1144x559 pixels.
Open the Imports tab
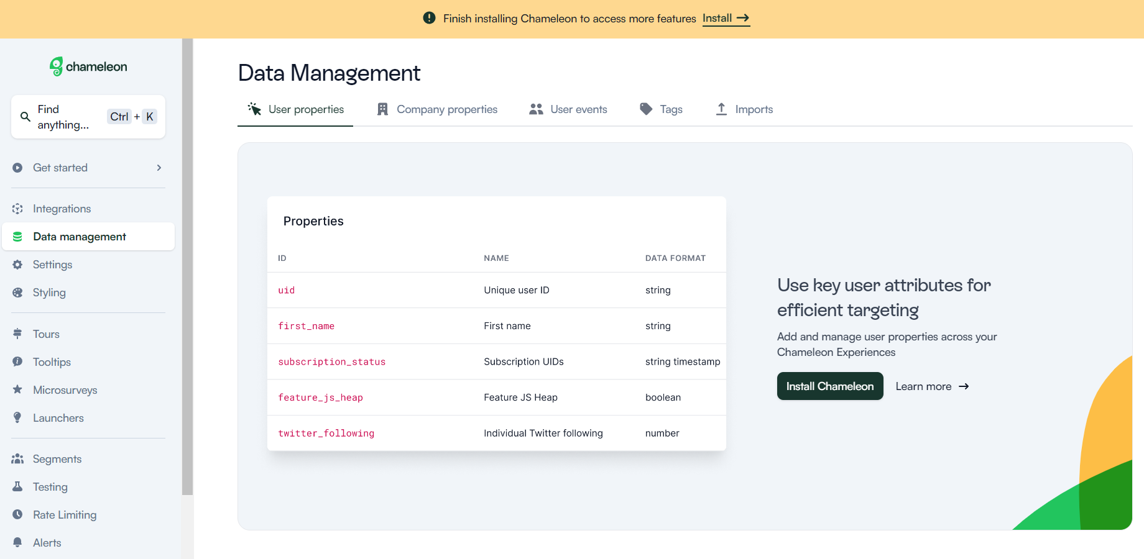[x=744, y=109]
